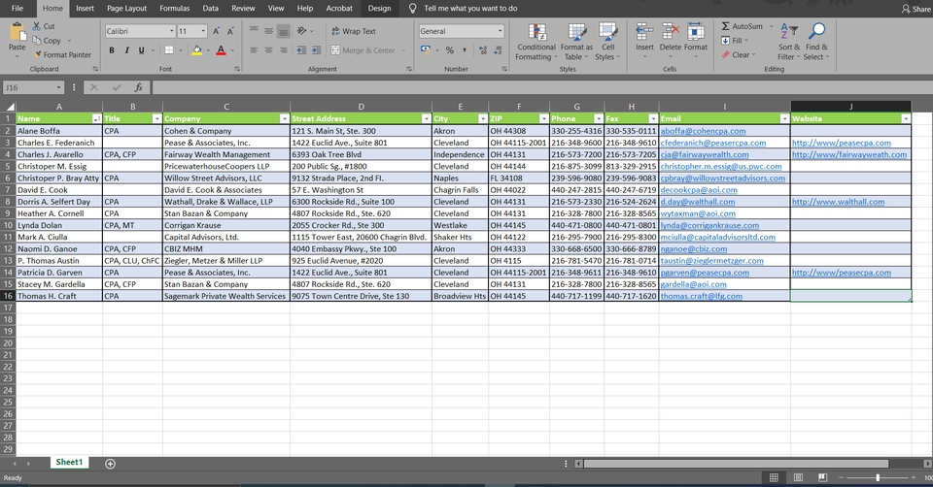Switch to the Design tab
The width and height of the screenshot is (933, 487).
[379, 9]
